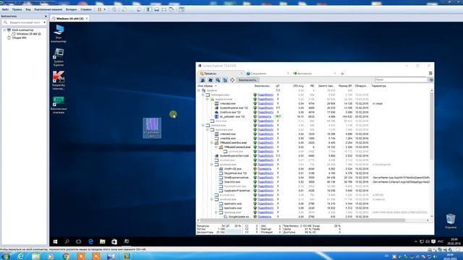Enter Unity mode from VMware toolbar
The width and height of the screenshot is (463, 260).
(x=171, y=9)
